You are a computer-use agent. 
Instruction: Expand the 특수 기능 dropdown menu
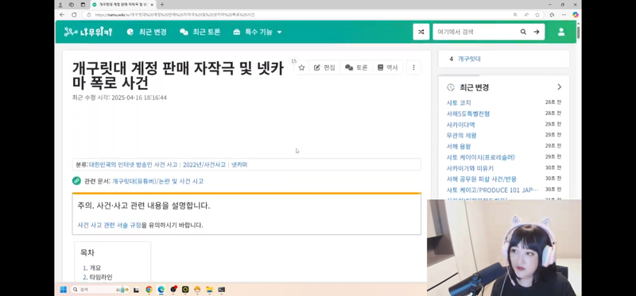click(x=257, y=32)
